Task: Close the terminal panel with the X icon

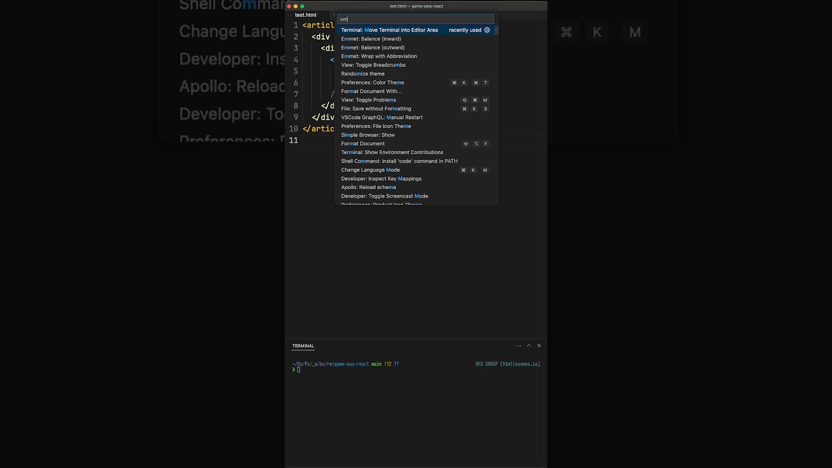Action: pyautogui.click(x=539, y=346)
